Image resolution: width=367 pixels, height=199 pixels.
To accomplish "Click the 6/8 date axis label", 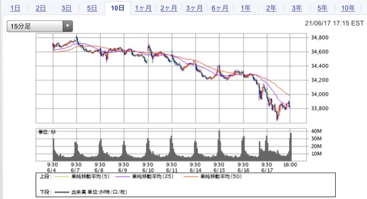I will coord(99,170).
